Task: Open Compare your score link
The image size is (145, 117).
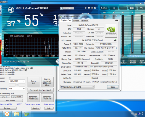Action: pyautogui.click(x=32, y=104)
